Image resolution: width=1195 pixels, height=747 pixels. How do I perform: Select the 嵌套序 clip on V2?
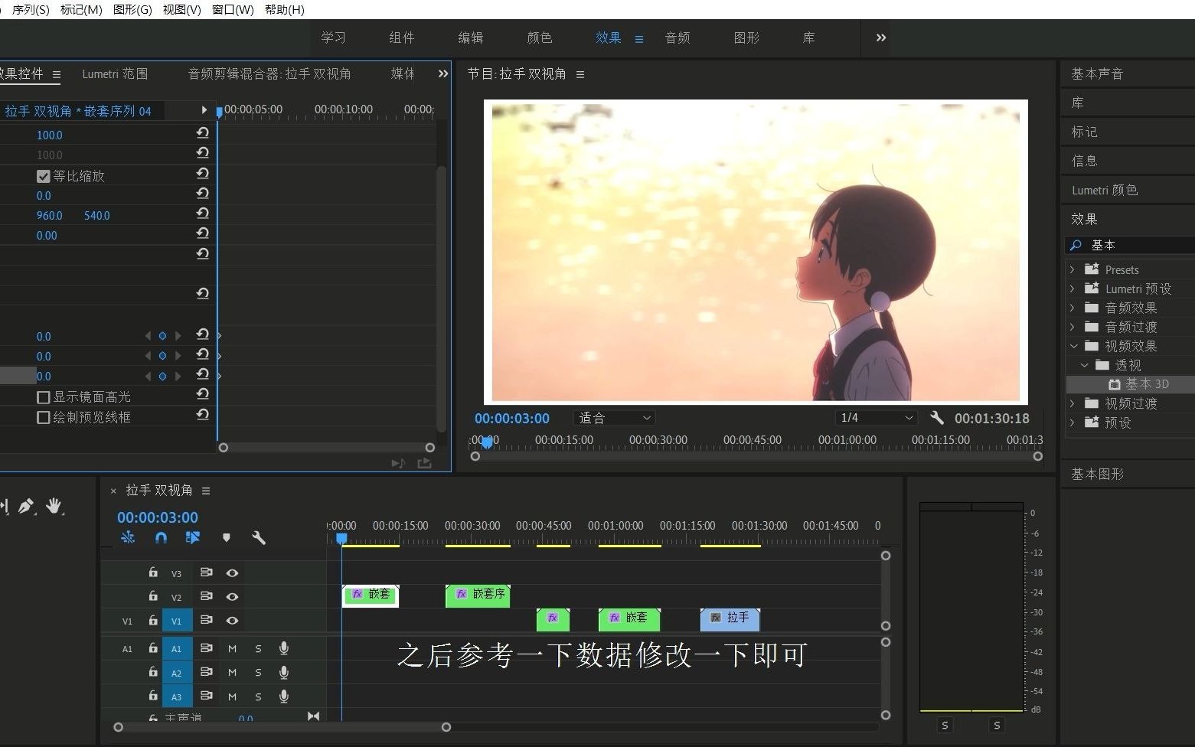pyautogui.click(x=478, y=595)
